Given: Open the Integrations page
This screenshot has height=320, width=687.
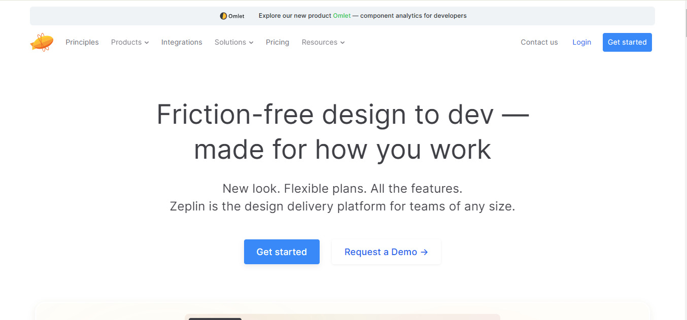Looking at the screenshot, I should [182, 42].
